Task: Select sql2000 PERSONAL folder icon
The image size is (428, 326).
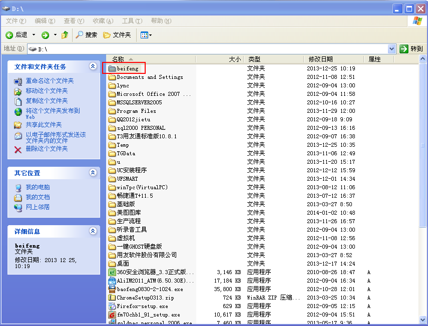Action: coord(112,128)
